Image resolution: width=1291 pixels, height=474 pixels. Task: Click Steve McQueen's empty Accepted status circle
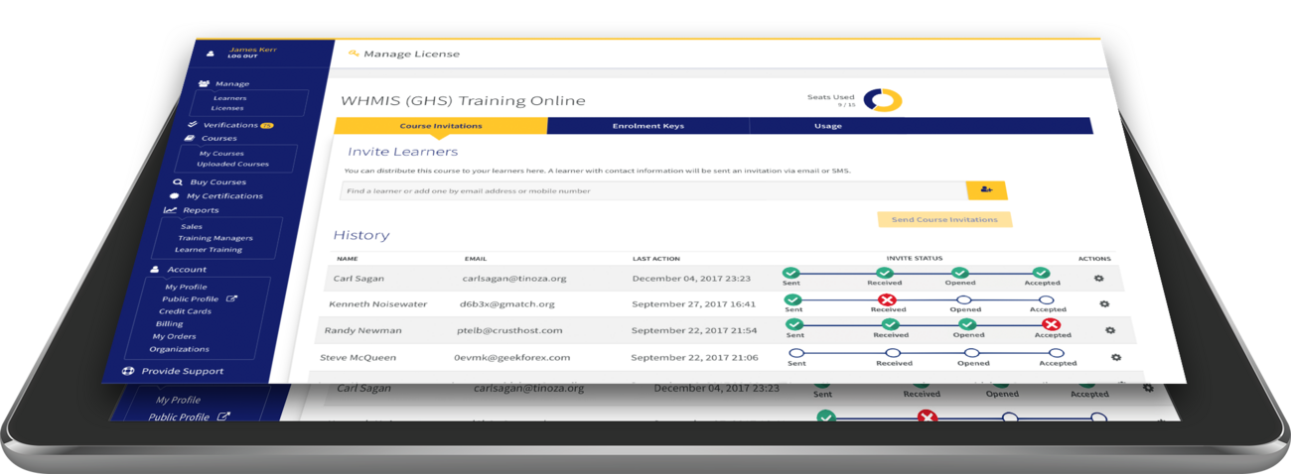pos(1056,353)
